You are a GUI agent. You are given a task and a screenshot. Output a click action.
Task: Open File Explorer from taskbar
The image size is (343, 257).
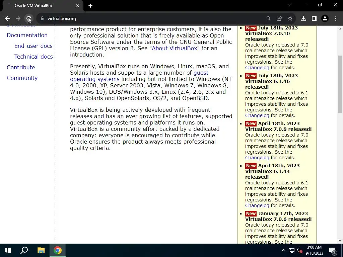point(41,250)
